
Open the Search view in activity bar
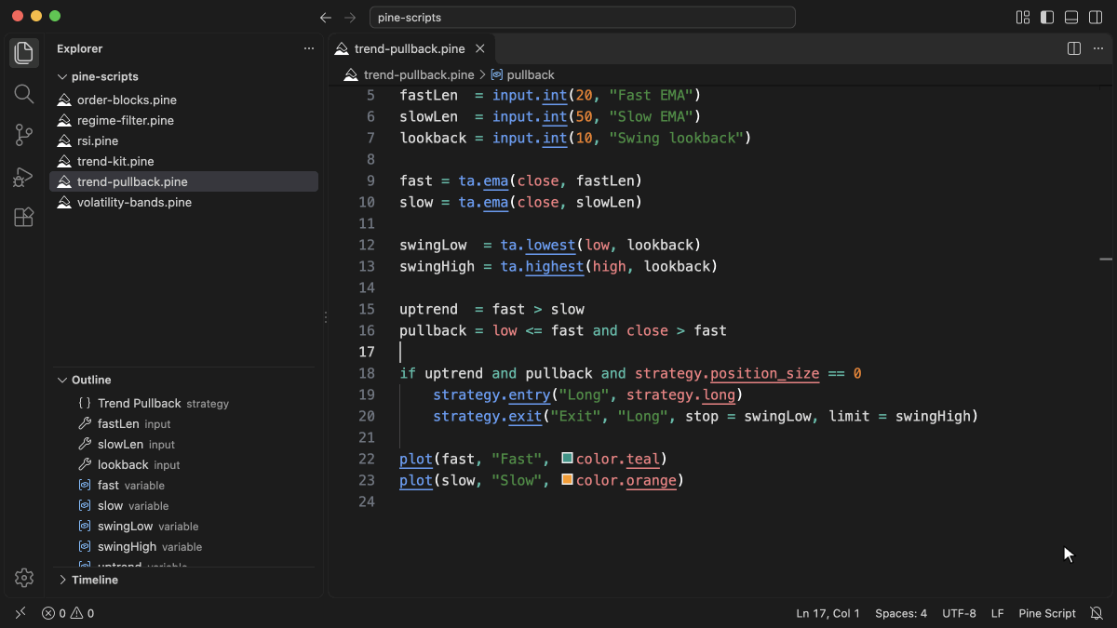pos(24,94)
